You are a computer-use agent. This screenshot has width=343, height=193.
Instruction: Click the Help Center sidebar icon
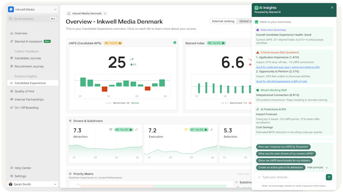coord(11,168)
